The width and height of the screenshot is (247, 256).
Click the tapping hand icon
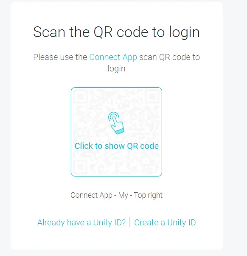(x=116, y=123)
